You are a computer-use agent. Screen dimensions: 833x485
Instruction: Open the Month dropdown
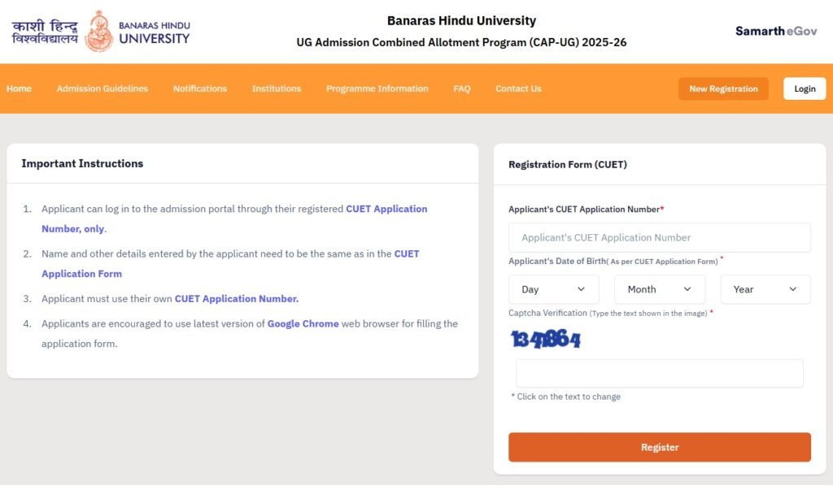(x=659, y=289)
